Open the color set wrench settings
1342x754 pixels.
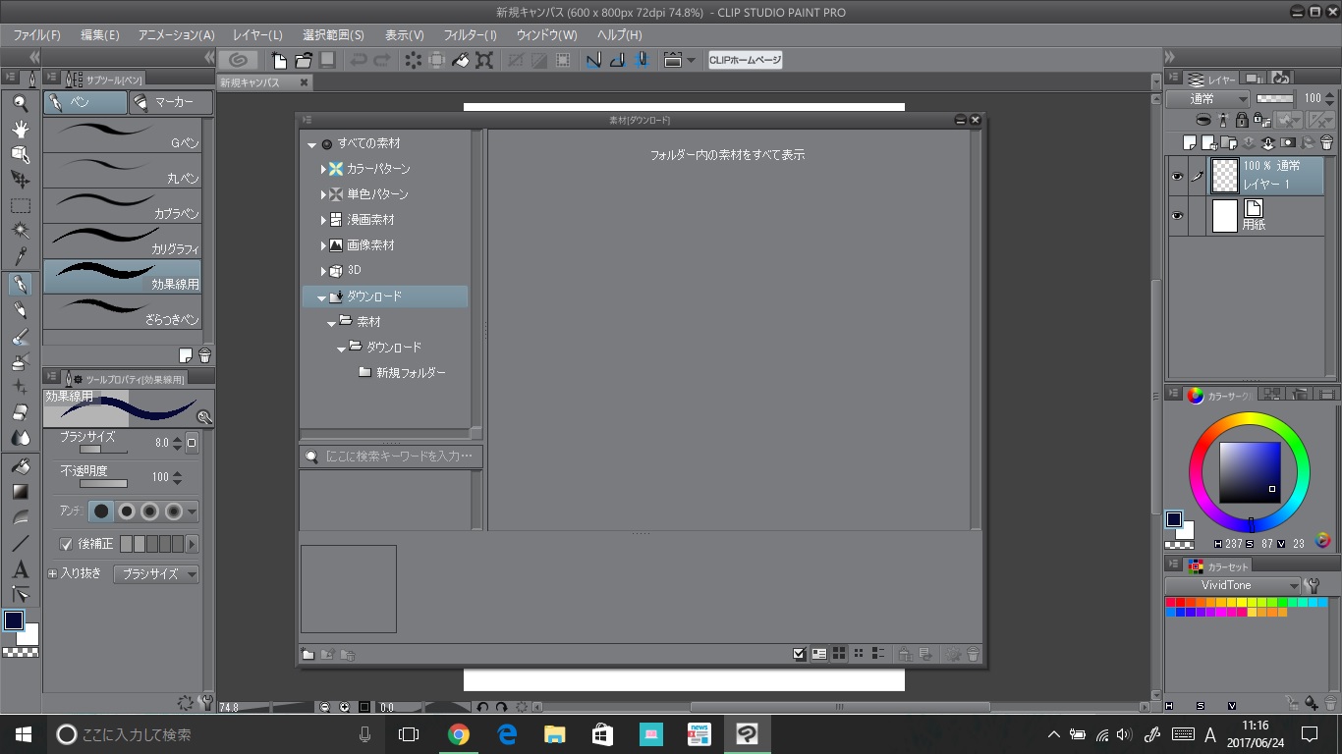pos(1312,585)
